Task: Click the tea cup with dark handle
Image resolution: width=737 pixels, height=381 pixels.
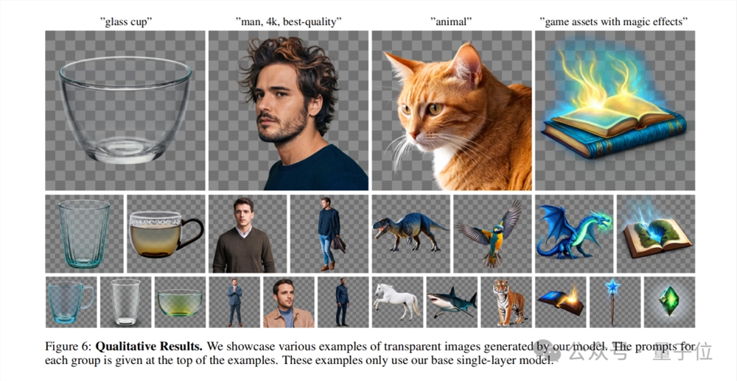Action: click(x=166, y=234)
